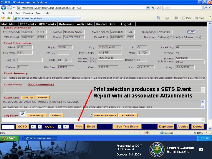This screenshot has height=159, width=212.
Task: Click the printer icon in command bar
Action: pyautogui.click(x=176, y=18)
